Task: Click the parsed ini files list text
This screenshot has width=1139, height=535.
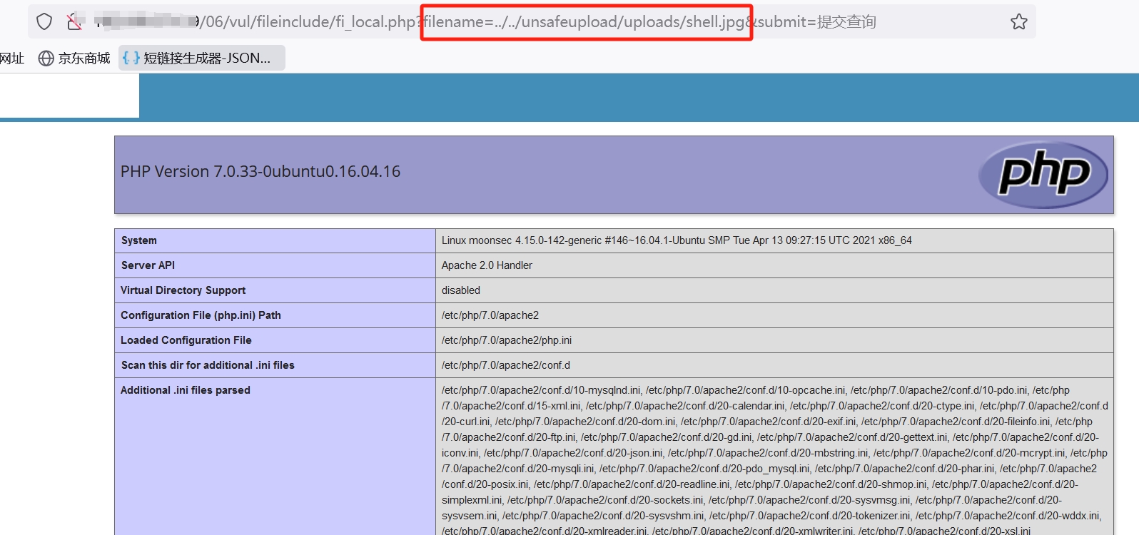Action: [x=774, y=461]
